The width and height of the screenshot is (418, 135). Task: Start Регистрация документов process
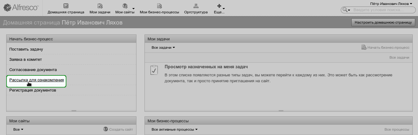click(x=33, y=90)
